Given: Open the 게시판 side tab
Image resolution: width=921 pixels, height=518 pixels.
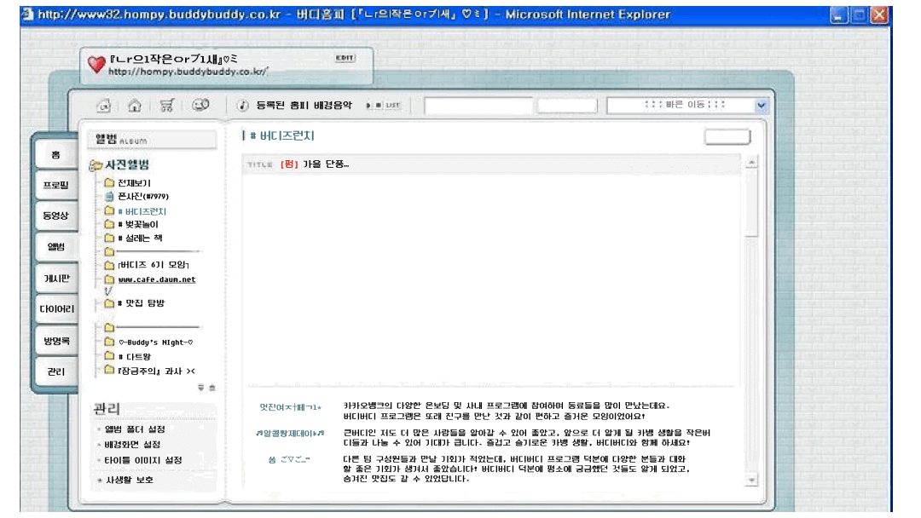Looking at the screenshot, I should [x=55, y=279].
